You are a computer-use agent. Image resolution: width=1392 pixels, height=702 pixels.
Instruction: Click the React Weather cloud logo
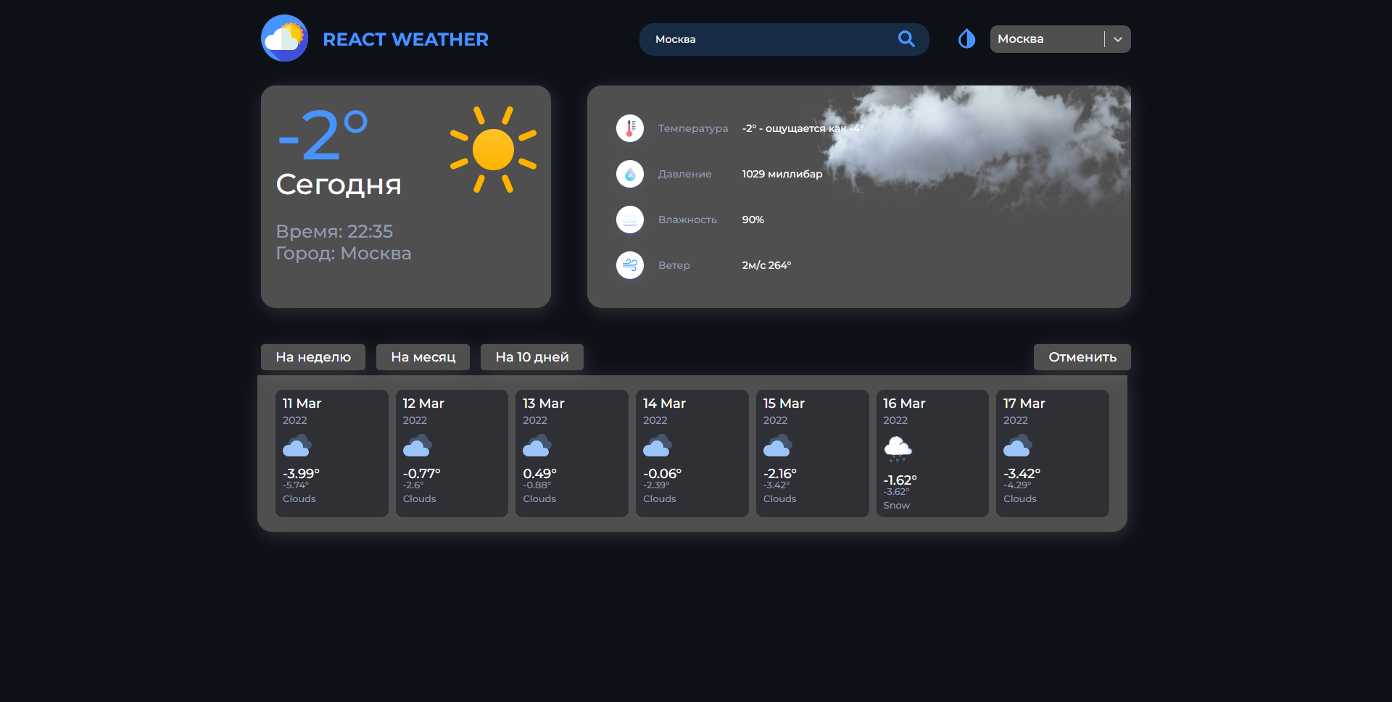[284, 38]
